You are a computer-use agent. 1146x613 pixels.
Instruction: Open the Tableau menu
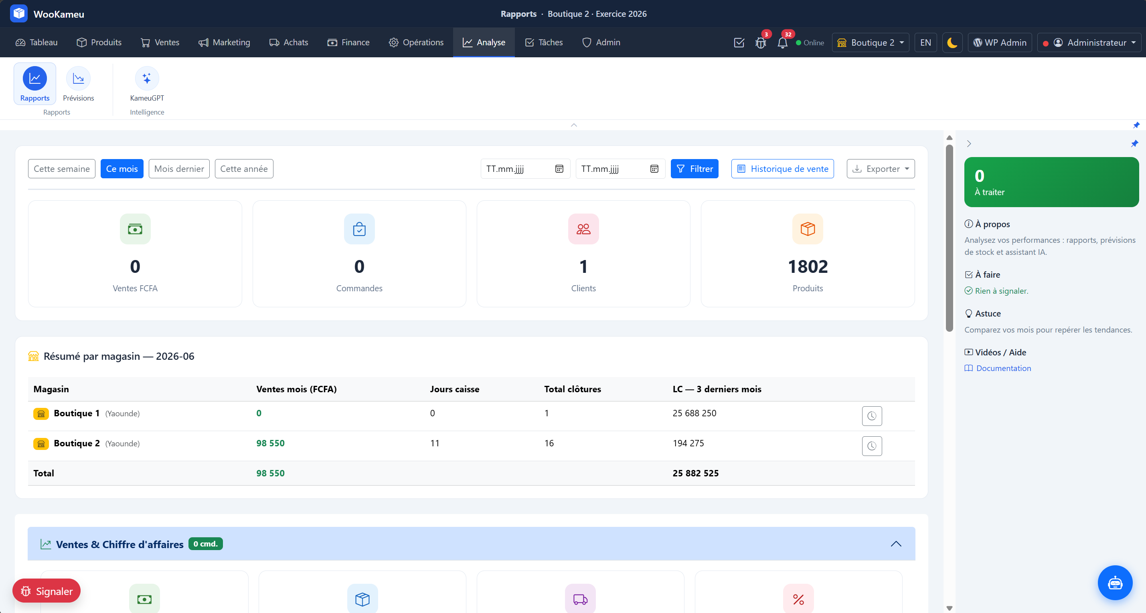[37, 43]
